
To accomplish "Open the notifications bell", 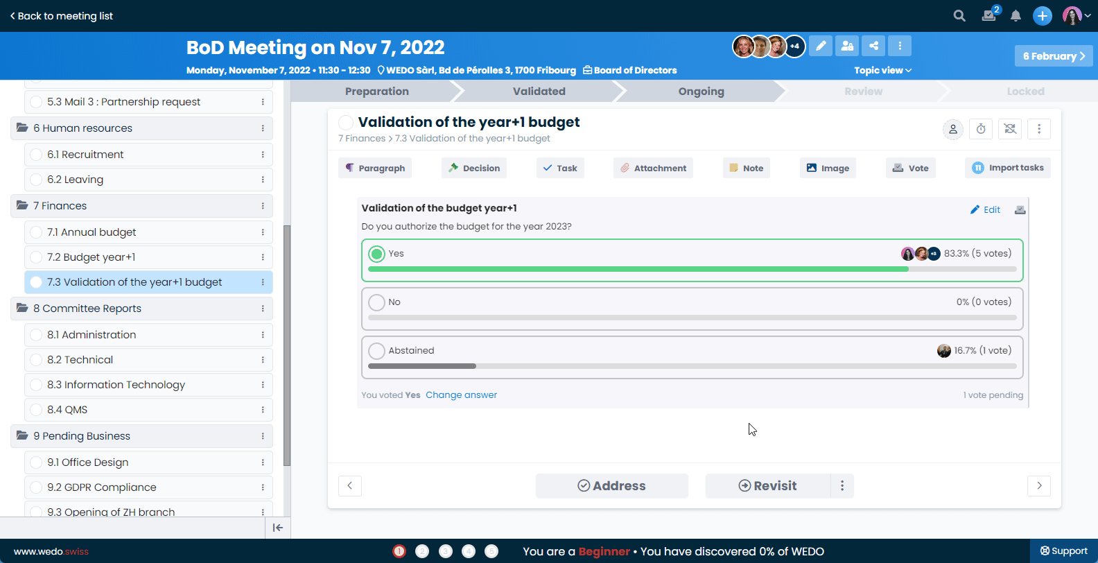I will (1016, 15).
